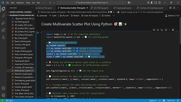The height and width of the screenshot is (102, 181).
Task: Switch to multiple_2D_heatmaps.ipynb tab
Action: (152, 8)
